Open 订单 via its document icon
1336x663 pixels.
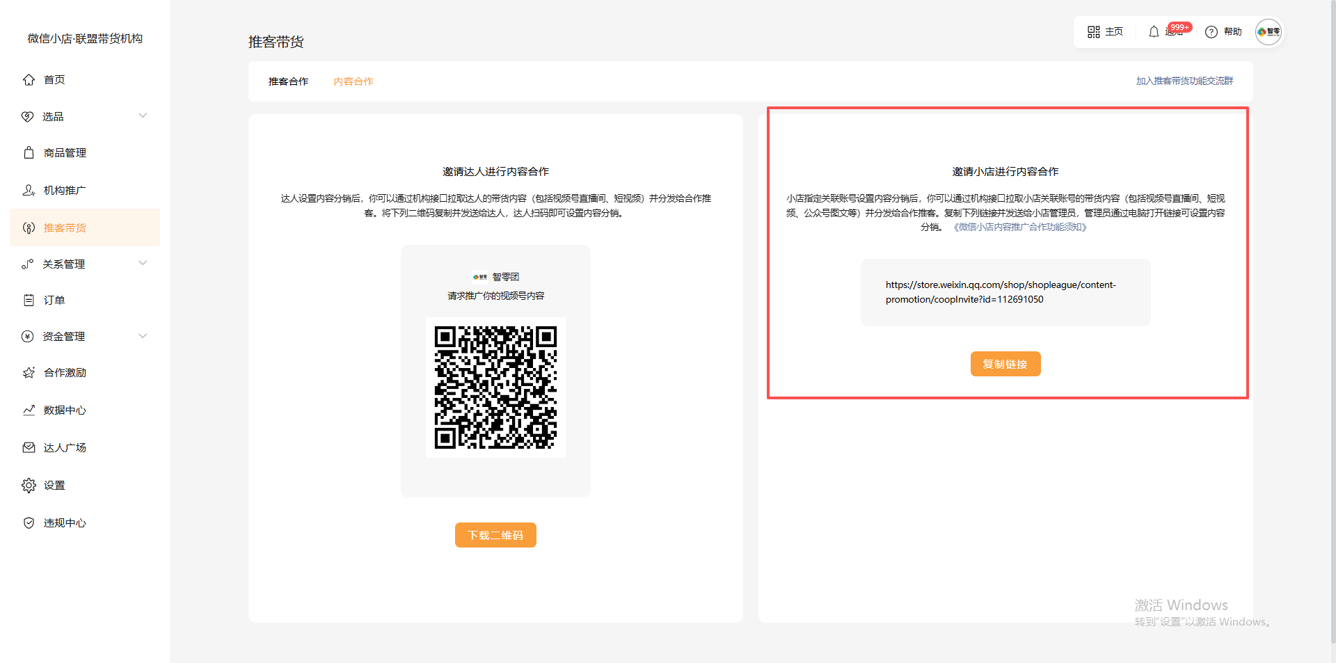coord(29,300)
